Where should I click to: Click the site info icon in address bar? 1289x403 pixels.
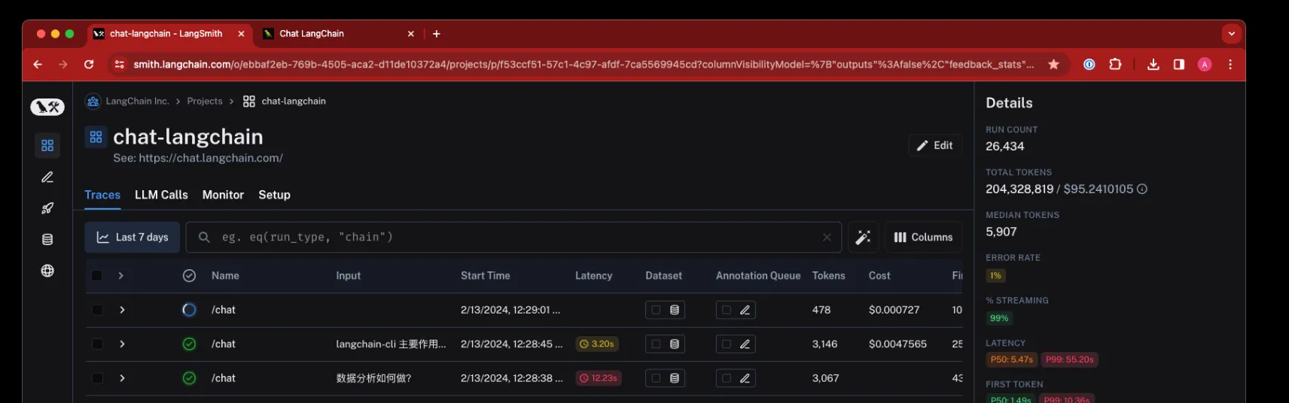[119, 65]
